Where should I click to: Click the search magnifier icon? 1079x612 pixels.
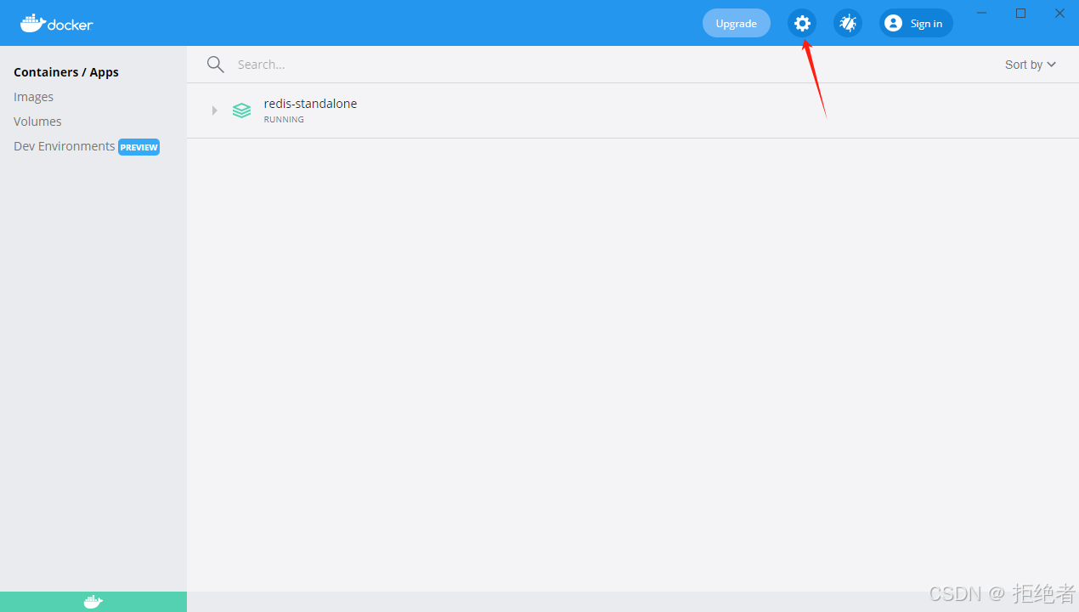coord(215,65)
